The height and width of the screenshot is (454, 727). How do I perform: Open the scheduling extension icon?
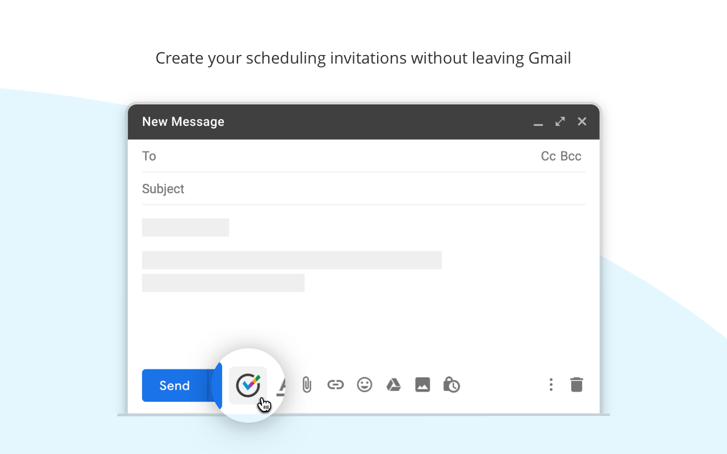point(248,384)
